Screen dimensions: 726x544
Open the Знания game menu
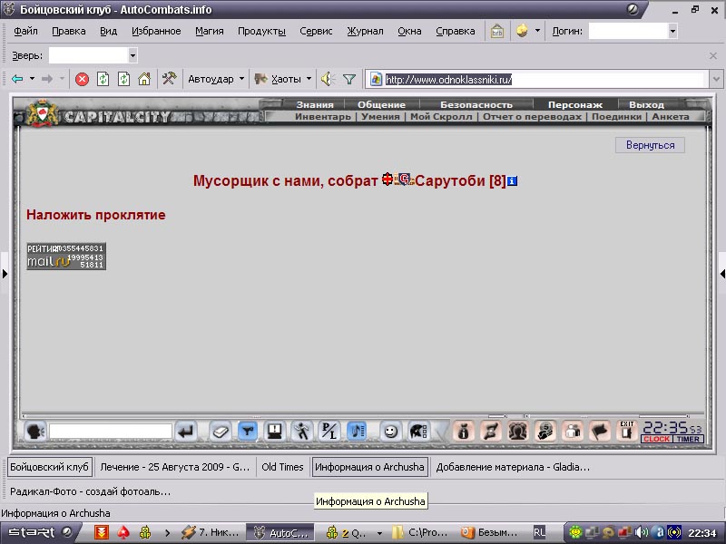315,104
